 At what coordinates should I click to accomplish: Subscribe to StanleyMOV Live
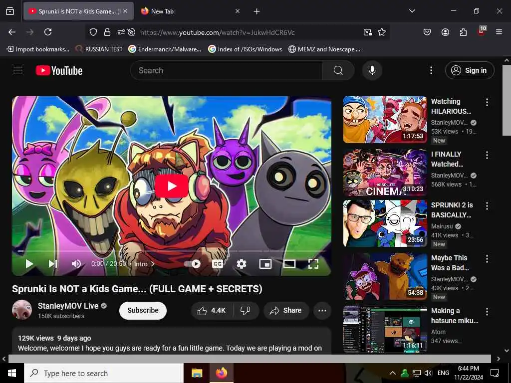tap(143, 310)
